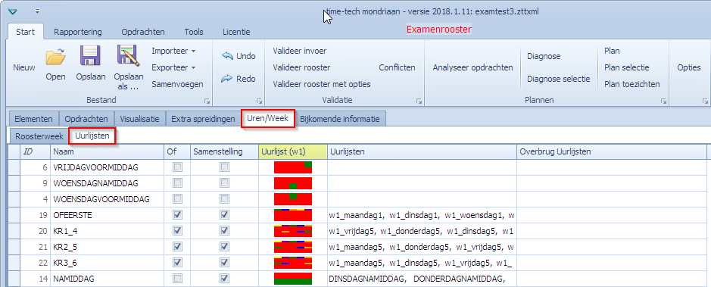Open a file with the Open folder icon
Image resolution: width=711 pixels, height=287 pixels.
55,58
